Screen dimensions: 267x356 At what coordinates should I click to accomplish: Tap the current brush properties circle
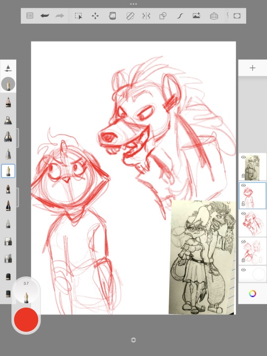[x=8, y=84]
